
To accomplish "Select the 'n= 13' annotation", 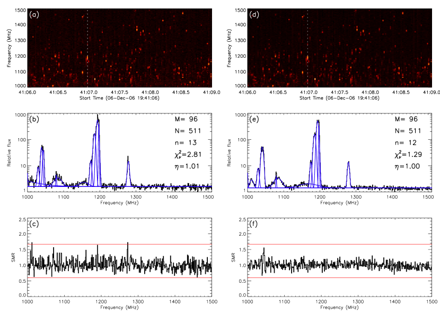I will [x=186, y=142].
